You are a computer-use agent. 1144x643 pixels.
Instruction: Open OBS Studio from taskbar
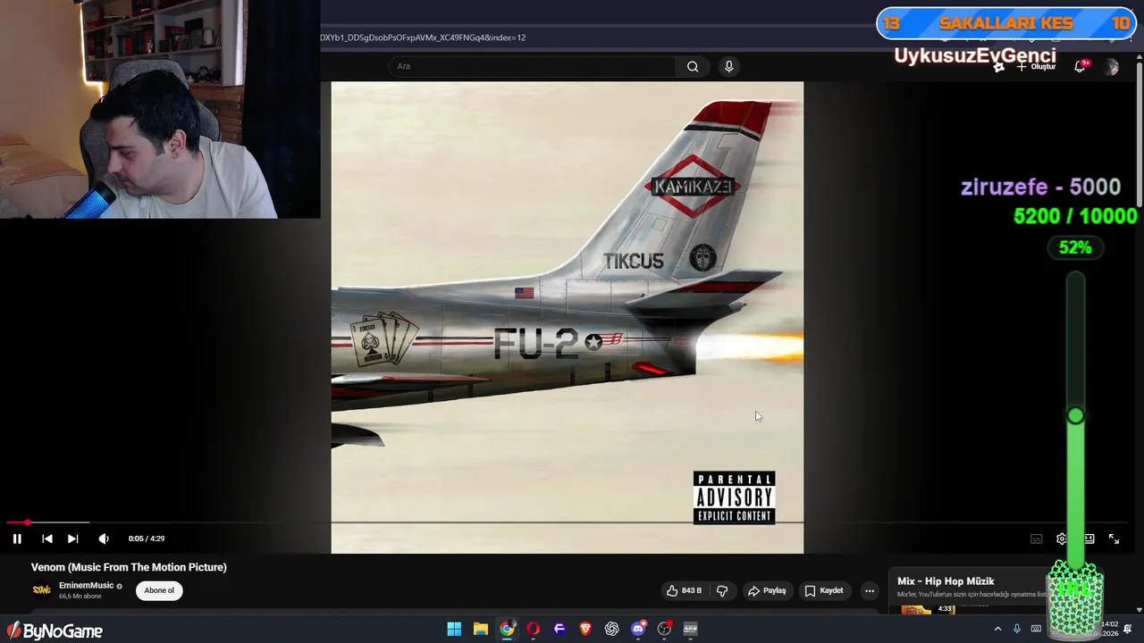[x=664, y=629]
